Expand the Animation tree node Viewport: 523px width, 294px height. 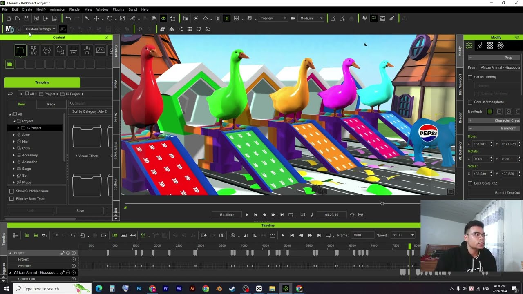(x=14, y=162)
